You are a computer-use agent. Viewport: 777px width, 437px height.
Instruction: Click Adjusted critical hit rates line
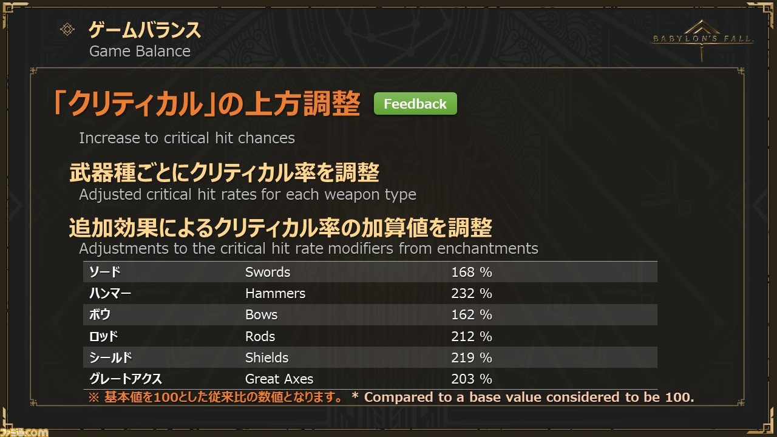click(248, 195)
